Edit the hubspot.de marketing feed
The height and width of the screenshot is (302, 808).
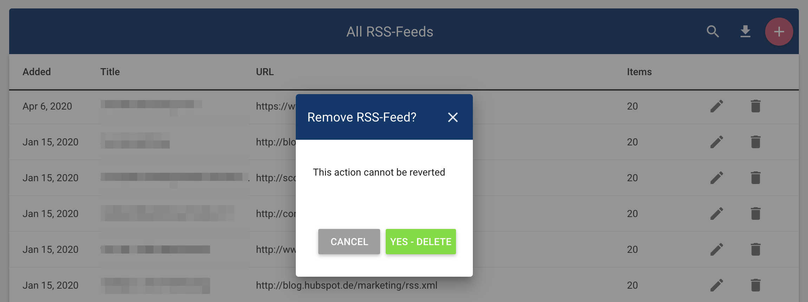[717, 285]
